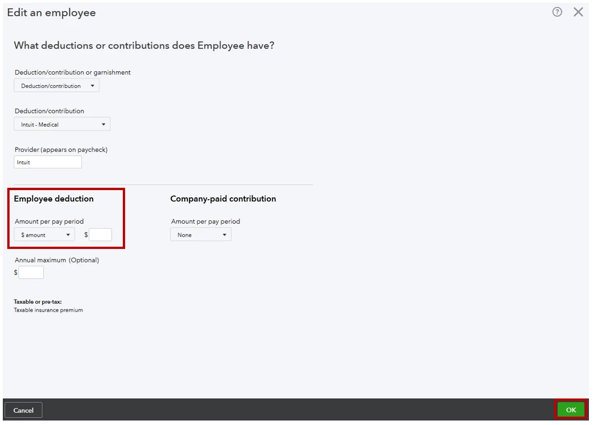Viewport: 594px width, 425px height.
Task: Click the Edit an employee title
Action: coord(52,12)
